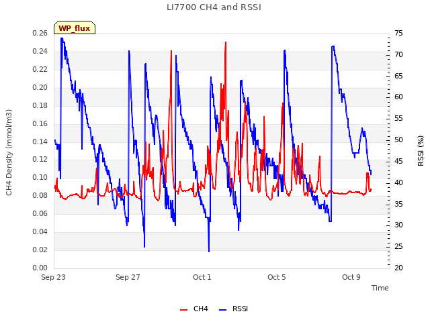Click the 60 right axis tick label
The height and width of the screenshot is (322, 430).
coord(398,97)
